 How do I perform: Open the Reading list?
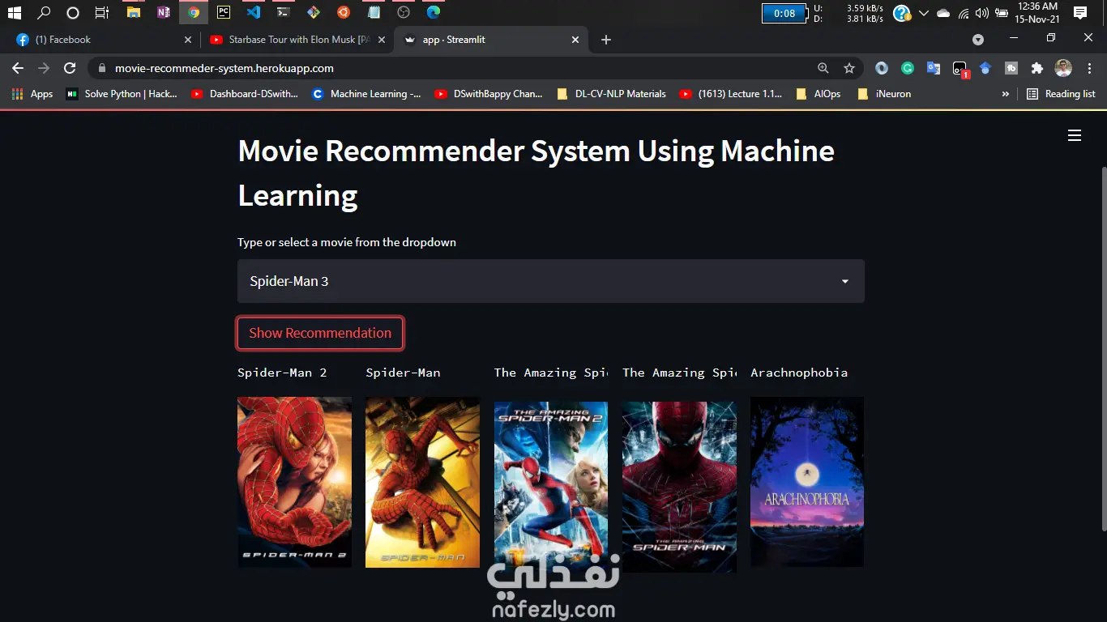pyautogui.click(x=1061, y=94)
